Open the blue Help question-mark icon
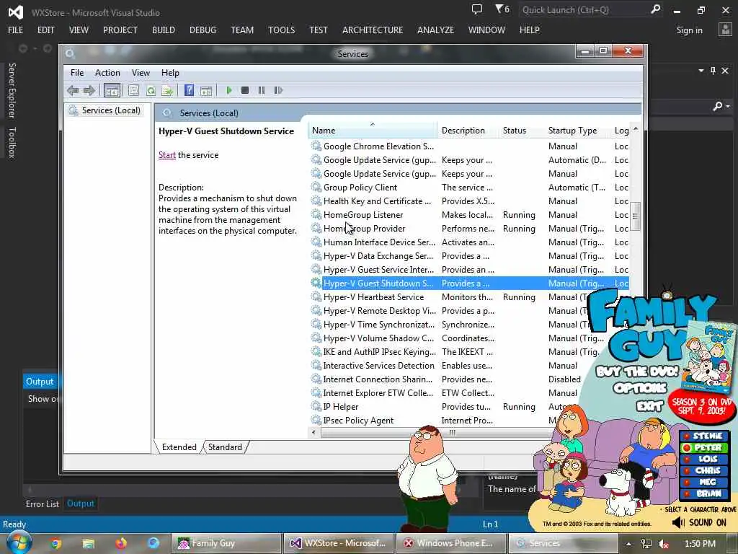The image size is (738, 554). pyautogui.click(x=190, y=90)
